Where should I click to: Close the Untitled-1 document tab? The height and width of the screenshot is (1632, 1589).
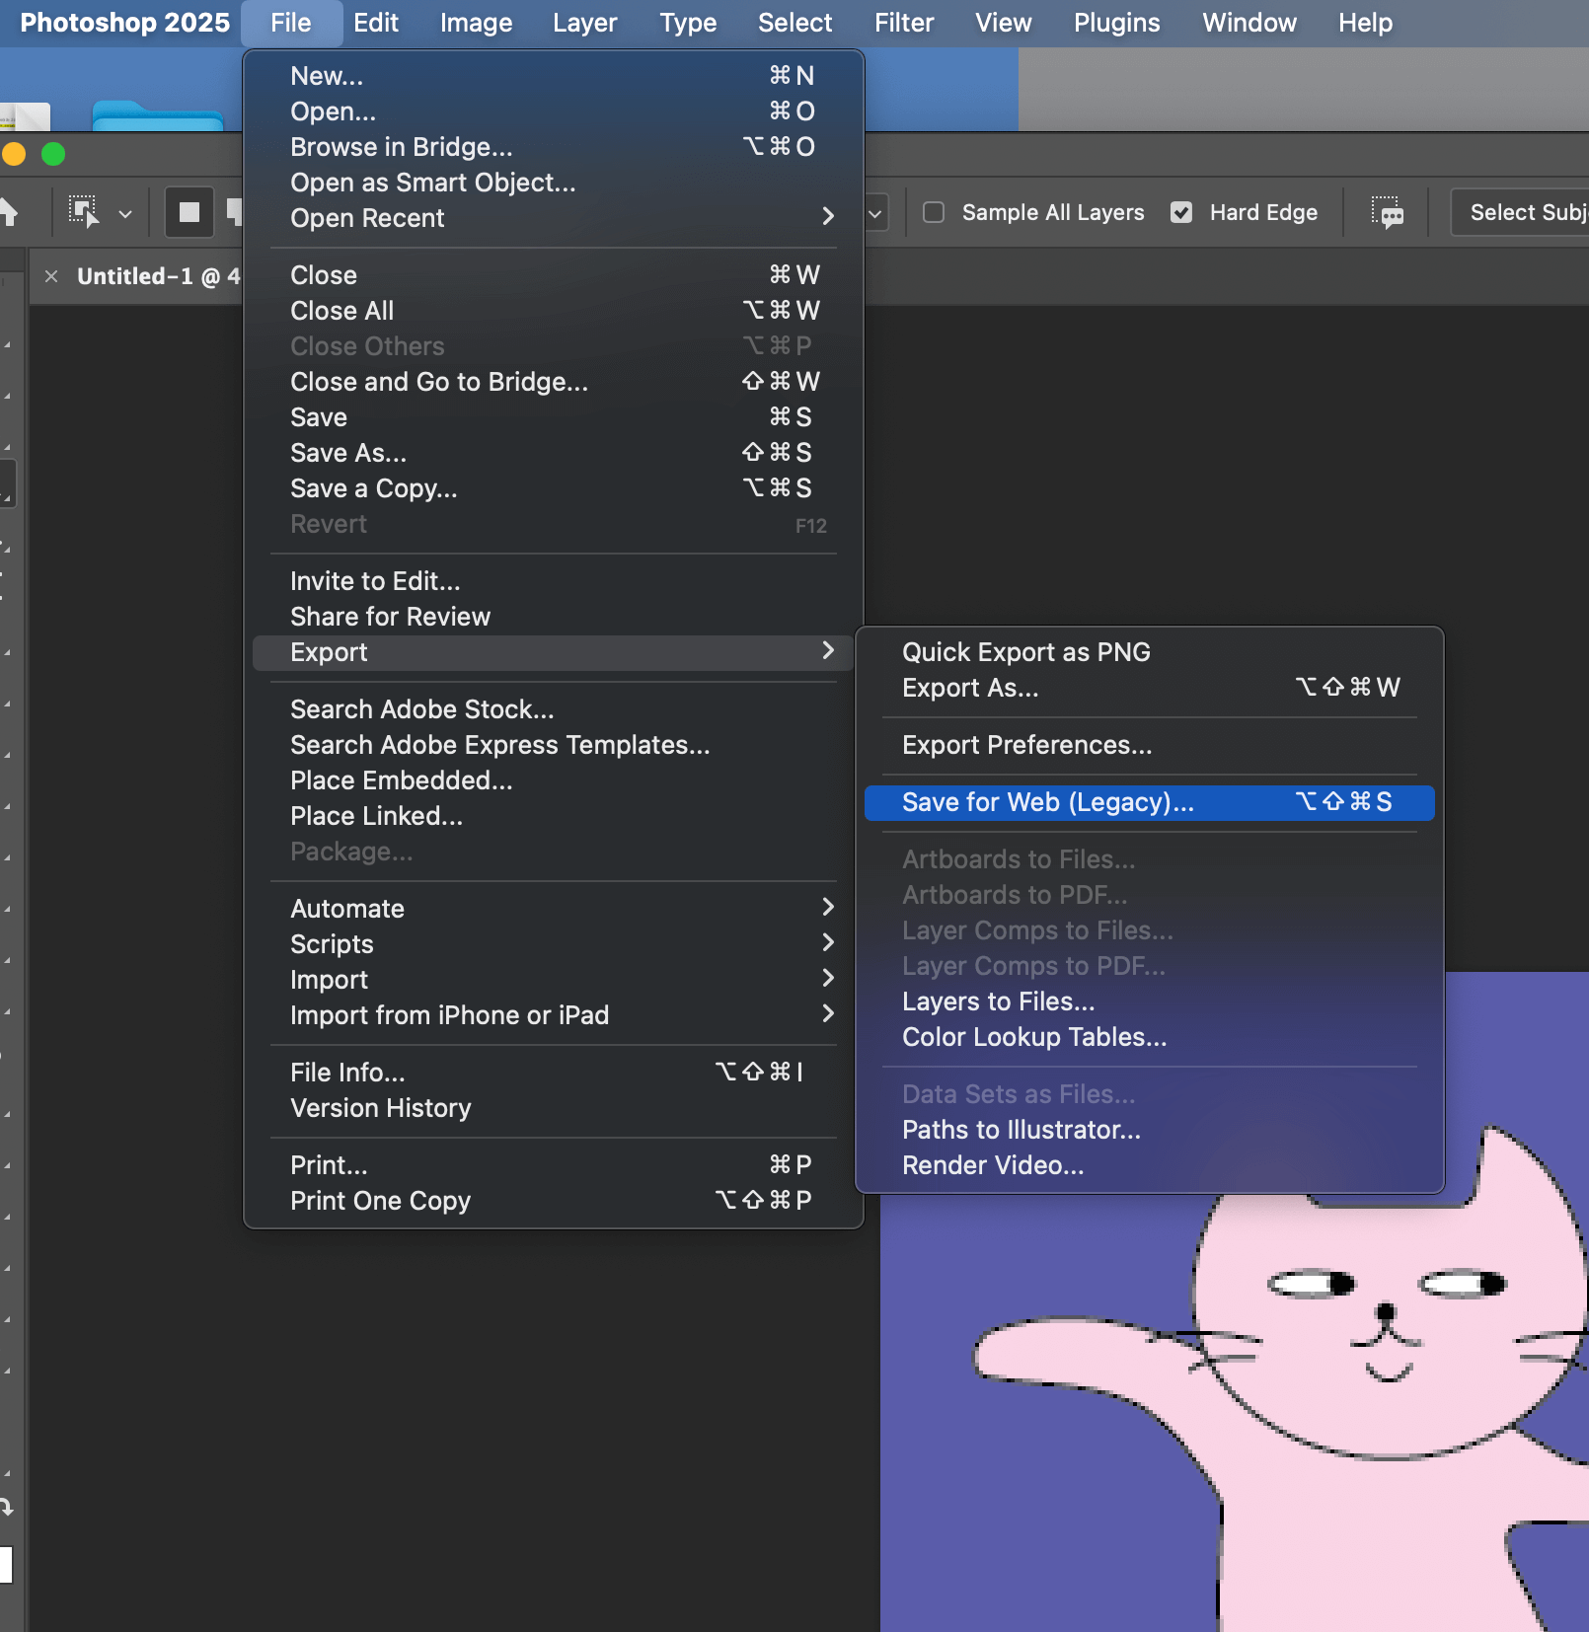[51, 276]
